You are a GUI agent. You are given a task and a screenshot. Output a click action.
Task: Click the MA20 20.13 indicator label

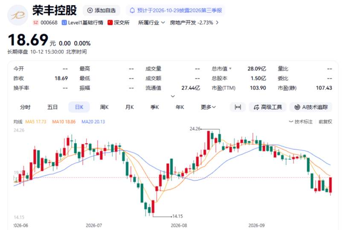click(x=93, y=122)
